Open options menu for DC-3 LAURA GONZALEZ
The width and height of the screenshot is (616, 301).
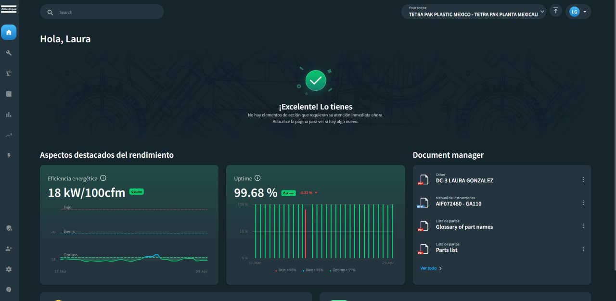point(583,179)
